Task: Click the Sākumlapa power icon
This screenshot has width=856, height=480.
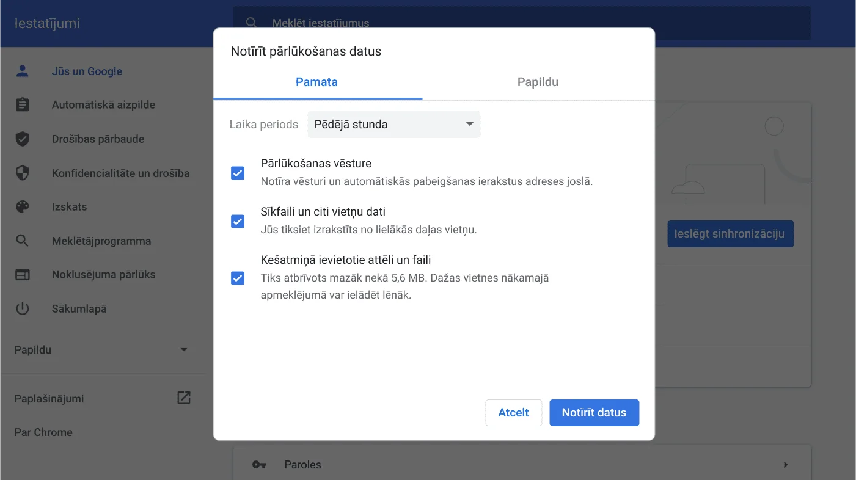Action: (x=23, y=308)
